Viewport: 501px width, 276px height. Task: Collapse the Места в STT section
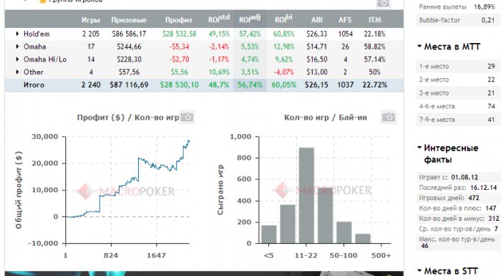419,271
